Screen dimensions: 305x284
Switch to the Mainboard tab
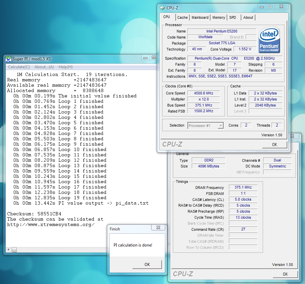(x=200, y=17)
